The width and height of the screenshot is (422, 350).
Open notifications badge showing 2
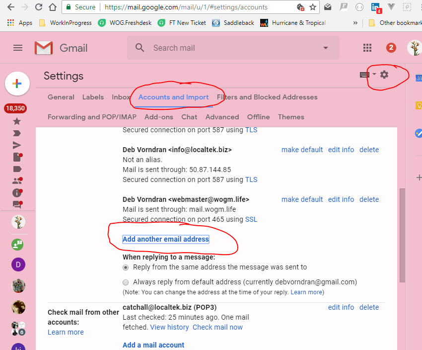[x=391, y=48]
